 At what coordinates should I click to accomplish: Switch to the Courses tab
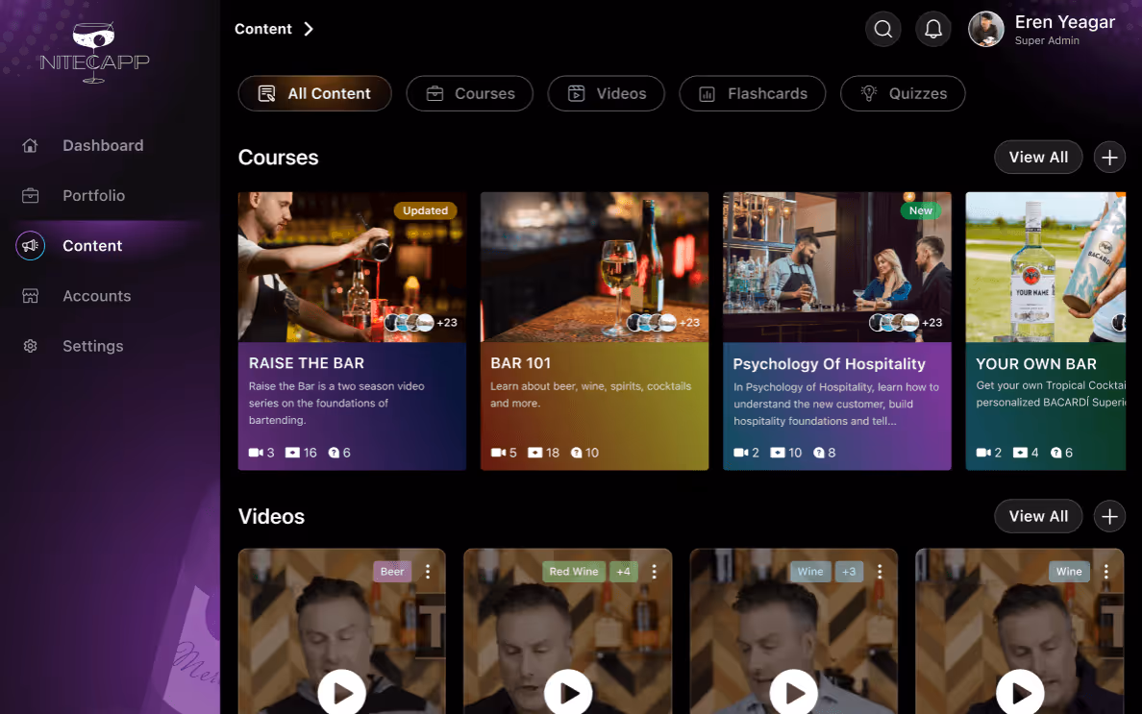tap(470, 93)
